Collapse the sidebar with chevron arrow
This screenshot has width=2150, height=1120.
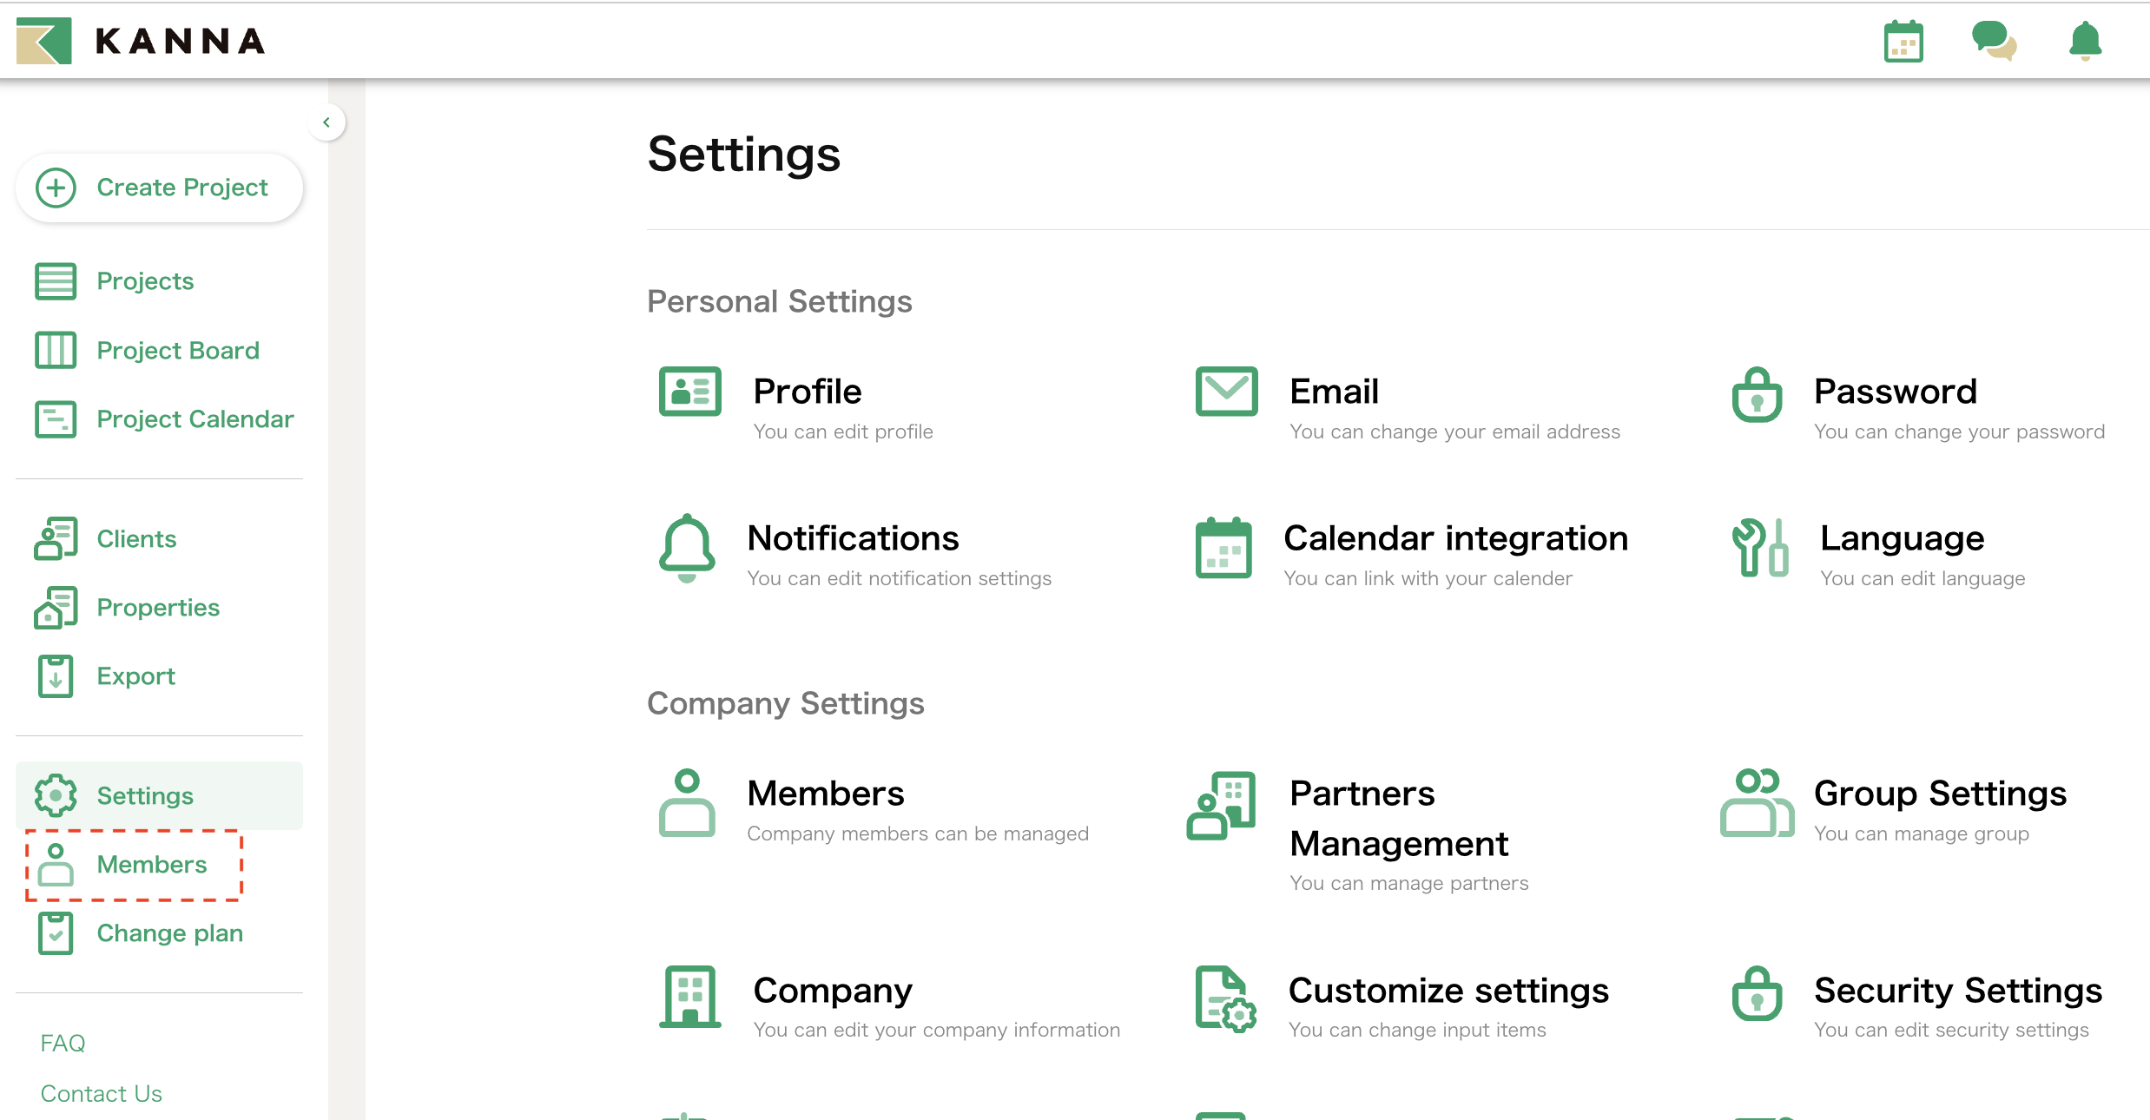coord(326,122)
